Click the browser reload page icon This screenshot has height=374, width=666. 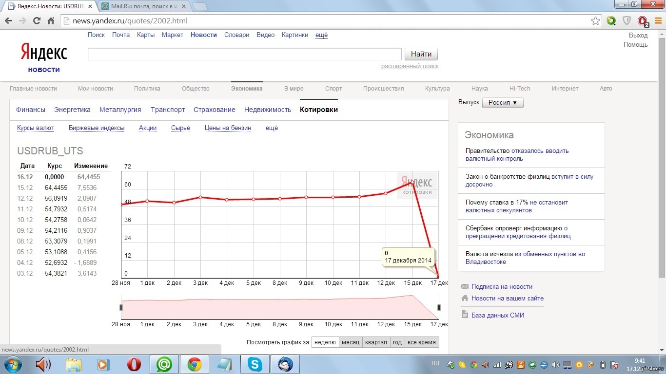37,21
